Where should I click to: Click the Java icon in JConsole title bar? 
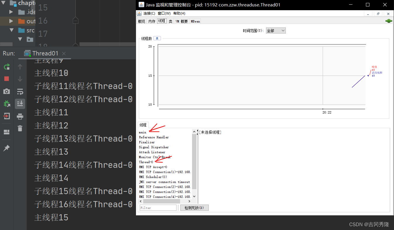[141, 5]
